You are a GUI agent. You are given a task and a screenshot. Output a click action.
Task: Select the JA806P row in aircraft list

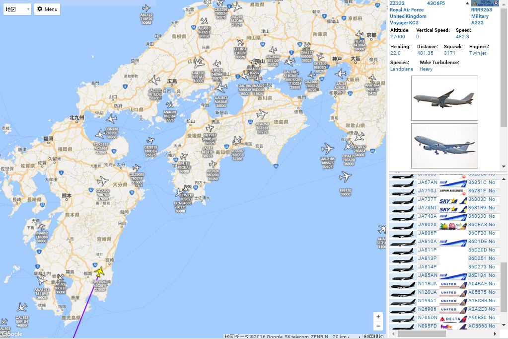click(444, 233)
